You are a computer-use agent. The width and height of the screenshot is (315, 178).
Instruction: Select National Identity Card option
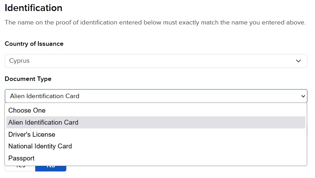40,146
